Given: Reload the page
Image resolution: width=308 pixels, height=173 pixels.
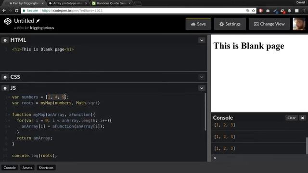Looking at the screenshot, I should [17, 11].
